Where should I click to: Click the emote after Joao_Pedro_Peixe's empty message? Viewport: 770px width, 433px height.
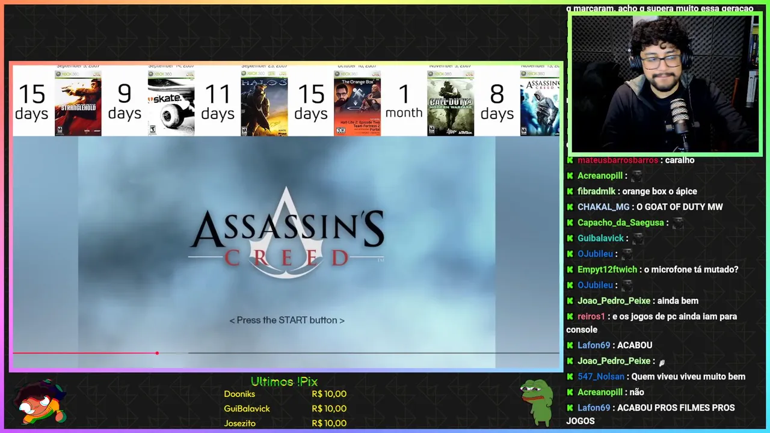tap(662, 362)
